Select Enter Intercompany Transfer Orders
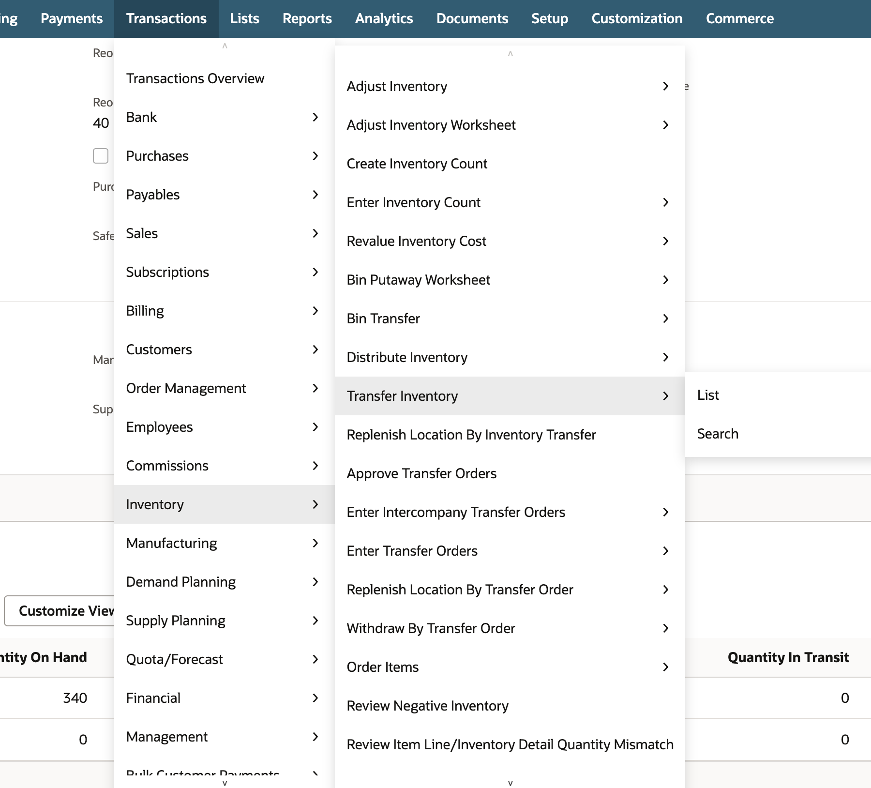 click(x=510, y=512)
